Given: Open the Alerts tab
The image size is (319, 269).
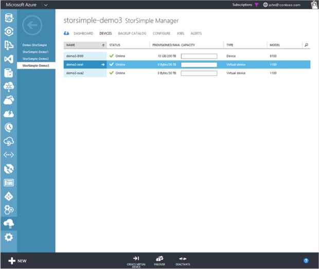Looking at the screenshot, I should (x=196, y=33).
